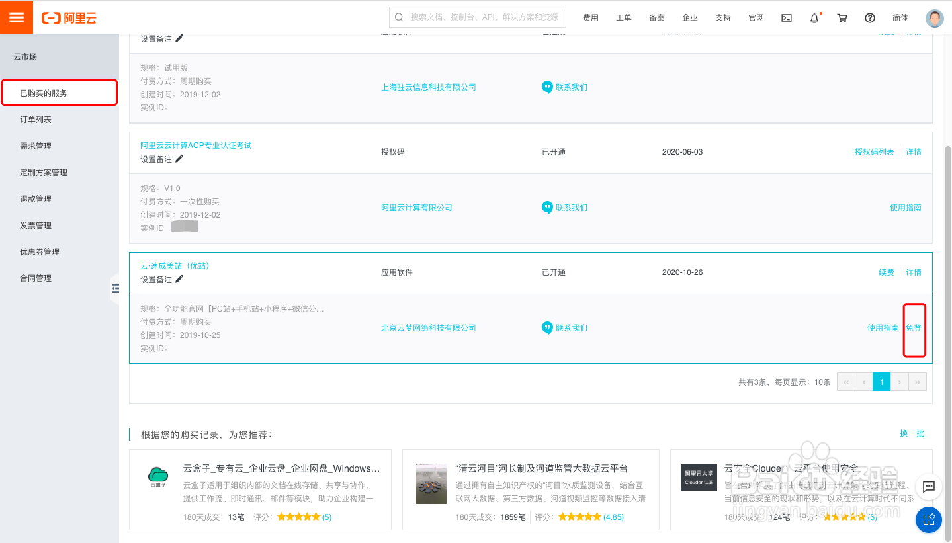Go to first page button
This screenshot has width=952, height=543.
point(845,382)
